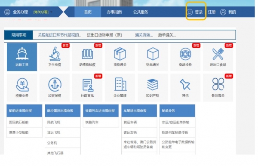Open the hamburger menu next to 业务办理
The width and height of the screenshot is (258, 166).
7,12
